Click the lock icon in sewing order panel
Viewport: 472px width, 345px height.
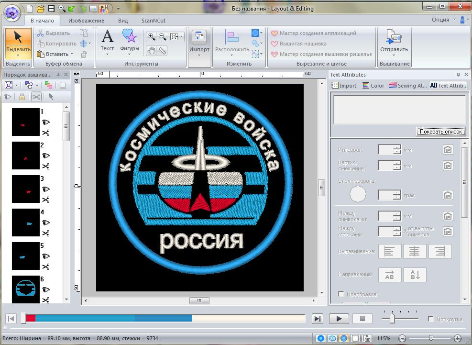[x=22, y=97]
